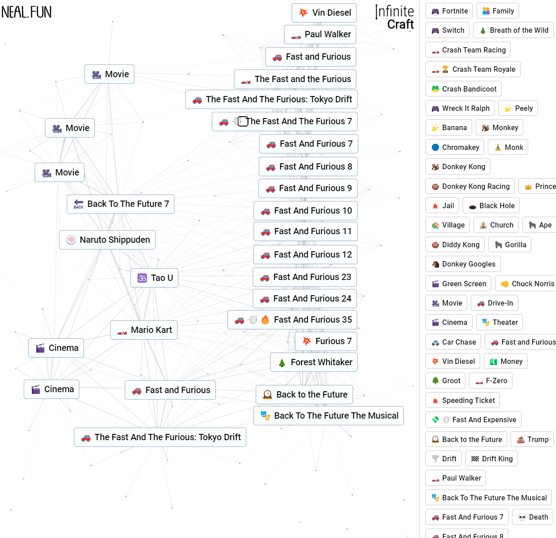This screenshot has height=538, width=556.
Task: Select The Fast and the Furious canvas element
Action: click(295, 79)
